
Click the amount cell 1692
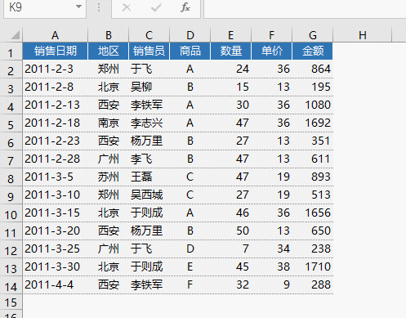coord(312,123)
